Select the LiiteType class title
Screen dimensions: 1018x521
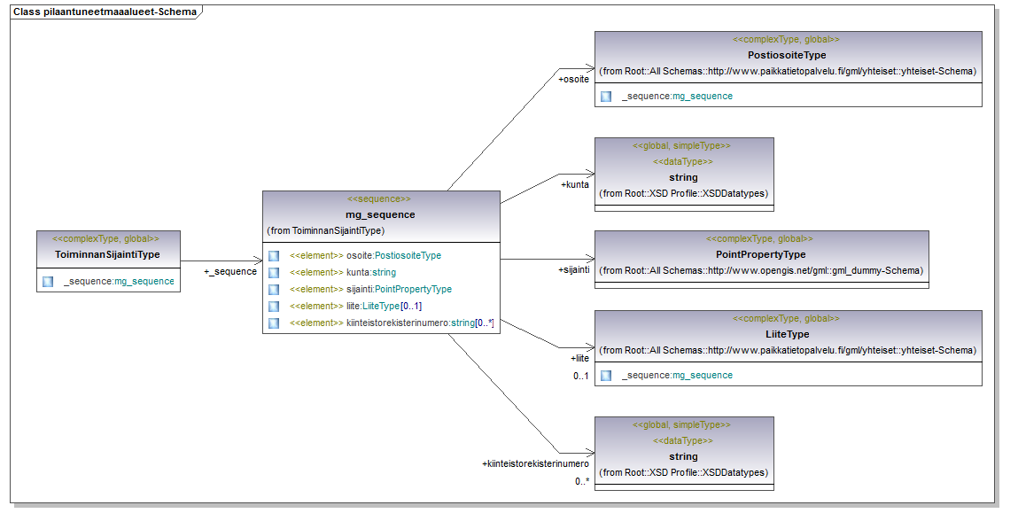coord(787,334)
